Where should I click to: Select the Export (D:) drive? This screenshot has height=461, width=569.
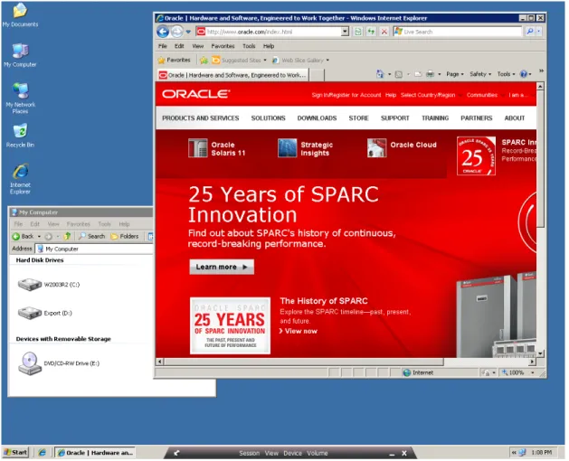pos(45,314)
